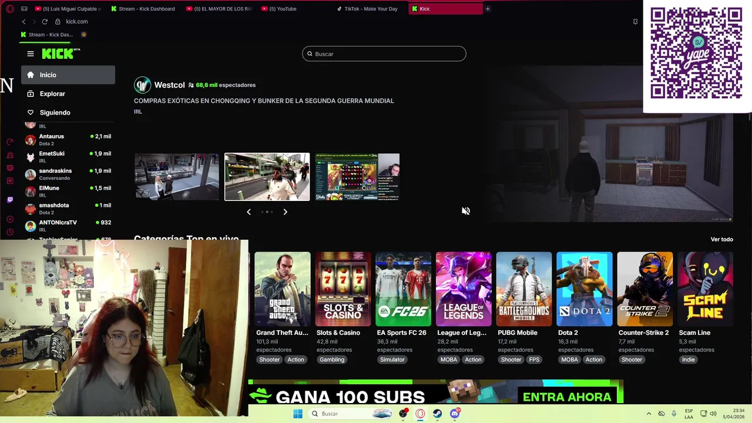The image size is (752, 423).
Task: Go to previous featured stream arrow
Action: click(249, 211)
